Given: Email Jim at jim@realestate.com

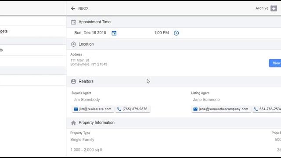Looking at the screenshot, I should [93, 109].
